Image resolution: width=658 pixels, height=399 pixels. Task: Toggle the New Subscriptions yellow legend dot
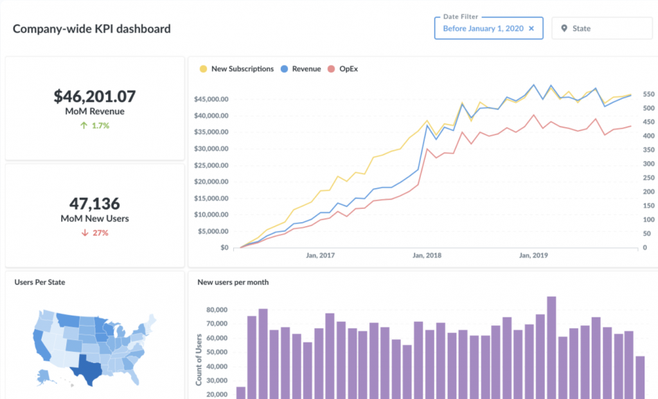tap(203, 69)
